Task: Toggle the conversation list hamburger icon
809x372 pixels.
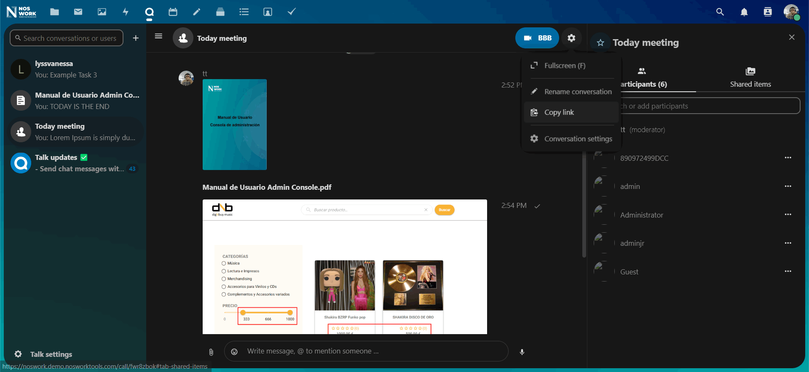Action: click(158, 36)
